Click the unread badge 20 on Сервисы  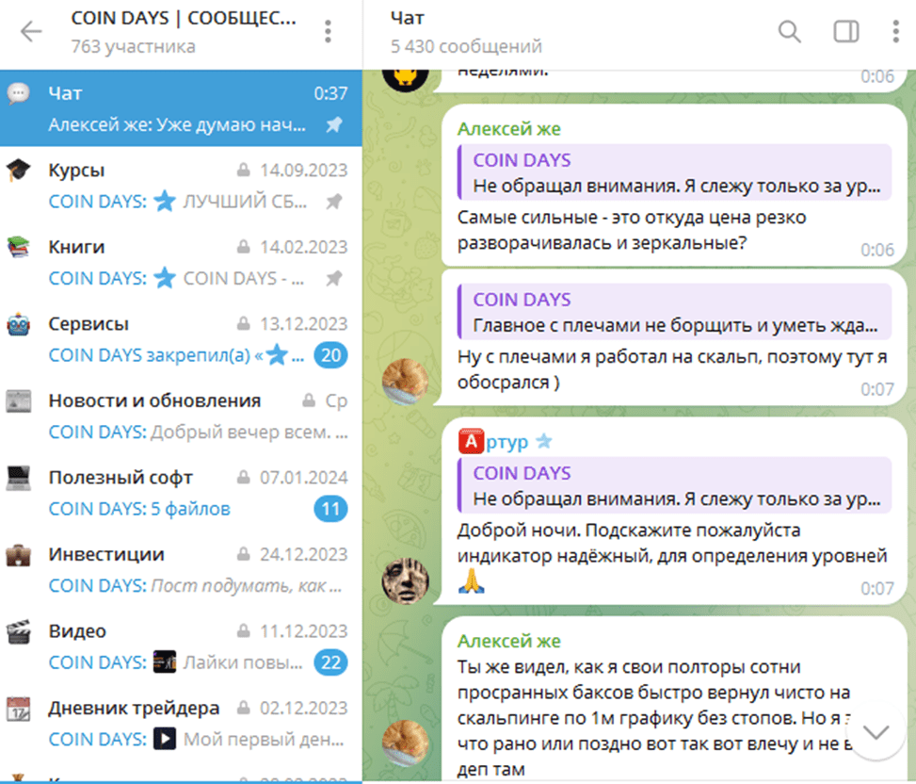click(x=330, y=355)
